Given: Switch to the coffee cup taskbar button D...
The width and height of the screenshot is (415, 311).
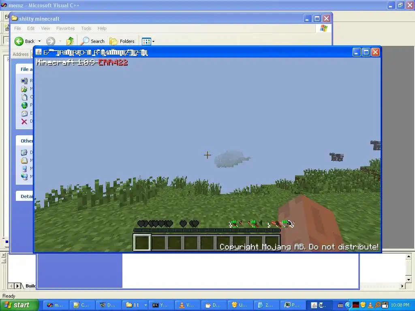Looking at the screenshot, I should pyautogui.click(x=214, y=305).
